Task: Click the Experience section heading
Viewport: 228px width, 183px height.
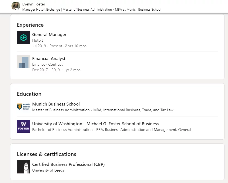Action: pos(30,25)
